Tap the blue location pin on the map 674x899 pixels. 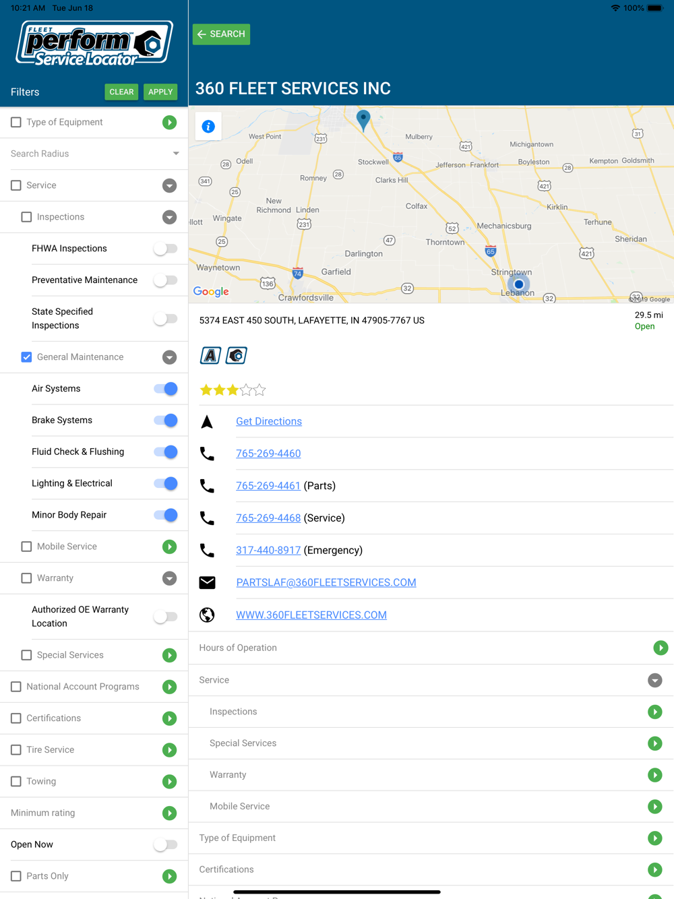(x=363, y=120)
